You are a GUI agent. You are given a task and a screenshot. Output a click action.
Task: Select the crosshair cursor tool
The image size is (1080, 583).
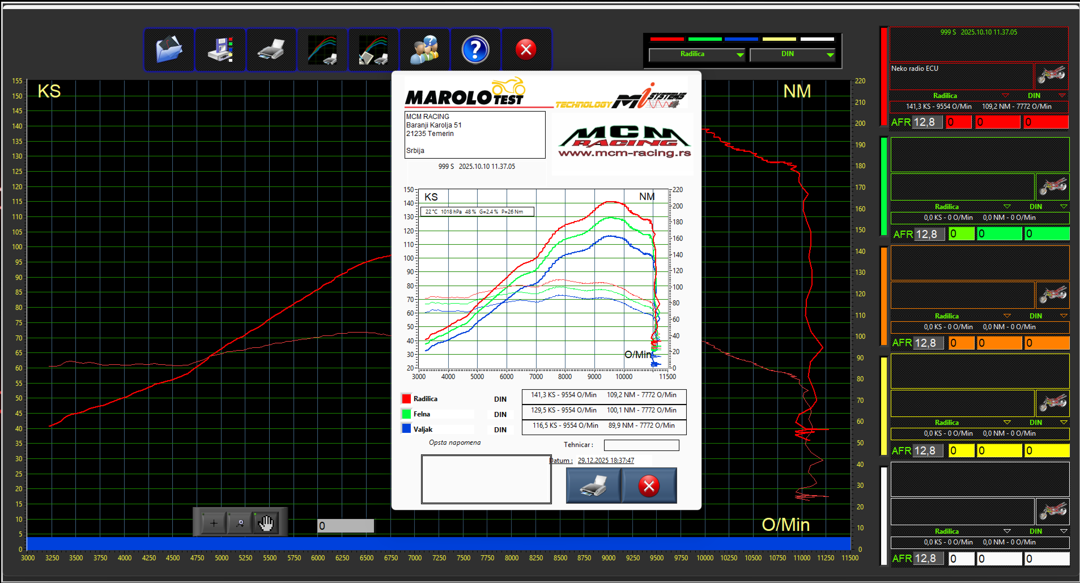click(x=213, y=523)
